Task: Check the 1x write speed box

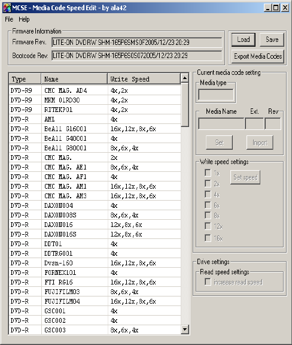Action: click(208, 173)
